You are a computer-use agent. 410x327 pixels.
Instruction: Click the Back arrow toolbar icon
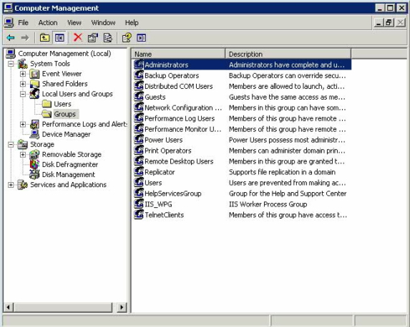coord(11,38)
